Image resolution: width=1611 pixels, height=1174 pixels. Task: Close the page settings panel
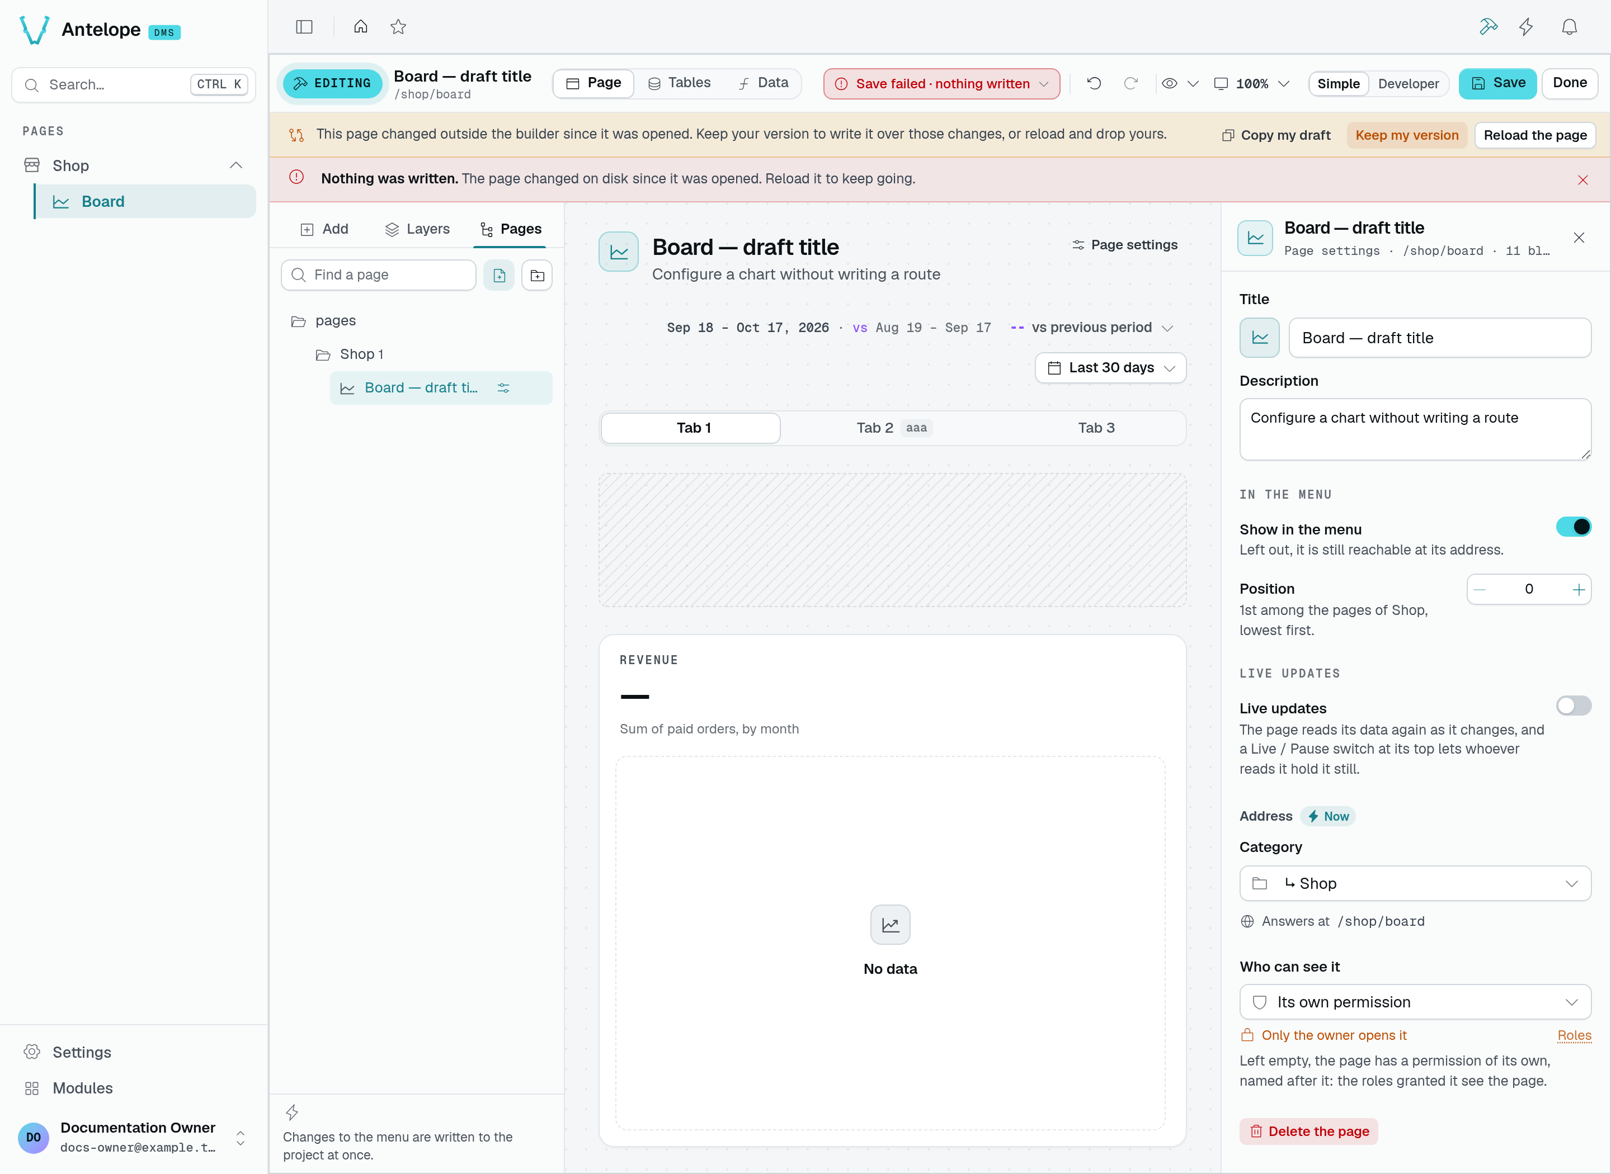click(x=1579, y=238)
